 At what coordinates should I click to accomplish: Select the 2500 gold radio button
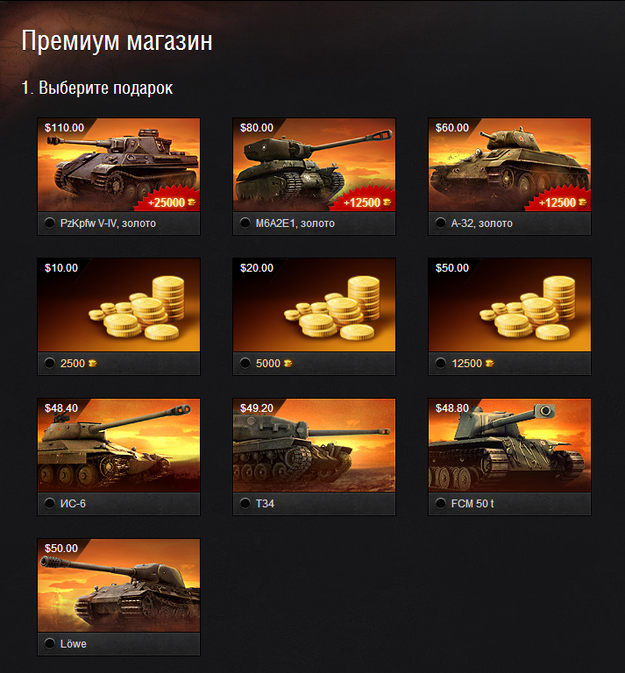(x=50, y=363)
